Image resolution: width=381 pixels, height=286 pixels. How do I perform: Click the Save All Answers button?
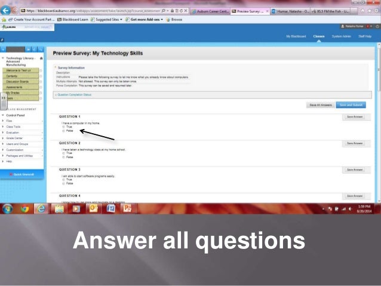pos(321,105)
